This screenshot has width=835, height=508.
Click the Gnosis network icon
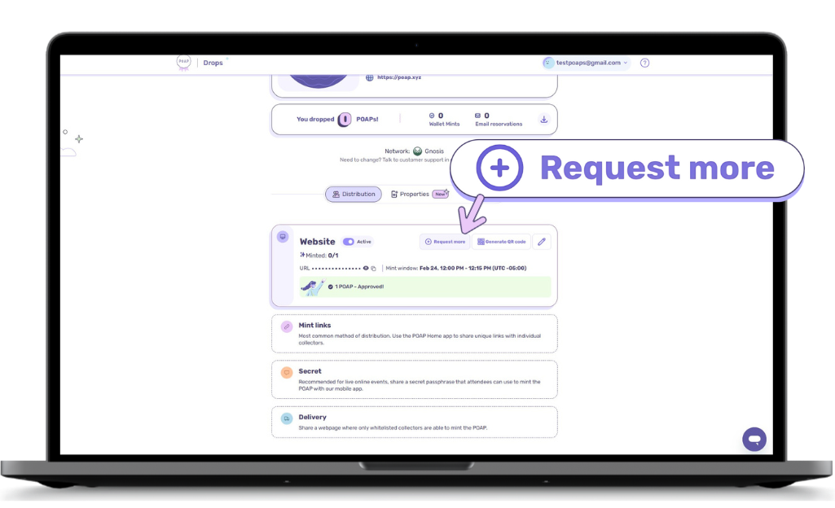click(418, 151)
